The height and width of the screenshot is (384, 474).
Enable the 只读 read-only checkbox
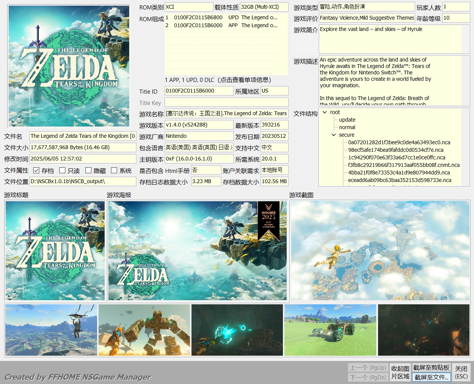coord(63,171)
